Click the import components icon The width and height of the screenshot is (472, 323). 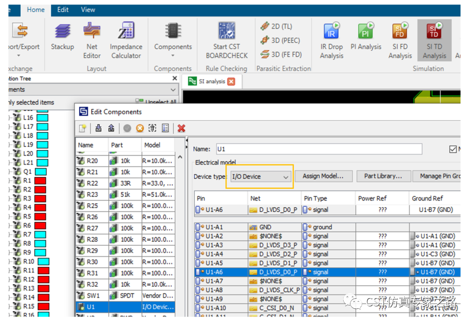tap(99, 128)
